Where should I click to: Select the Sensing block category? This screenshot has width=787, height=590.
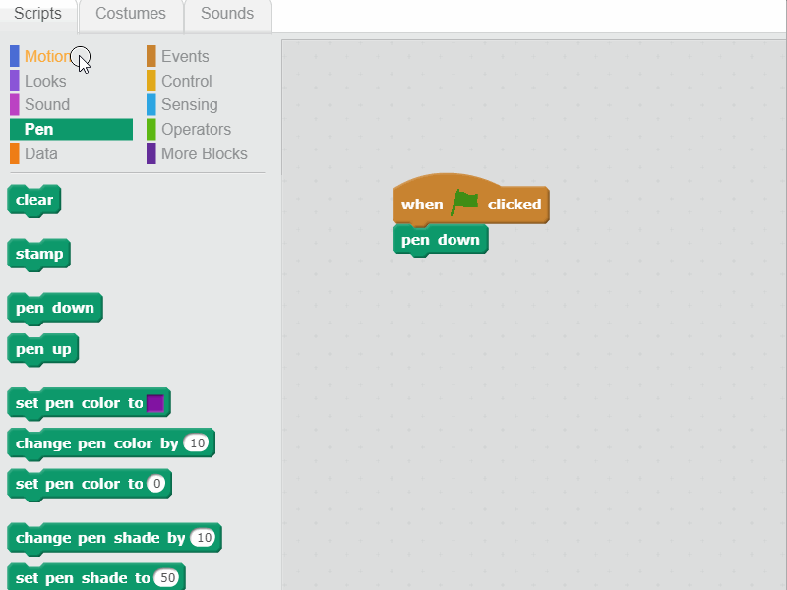pos(189,105)
